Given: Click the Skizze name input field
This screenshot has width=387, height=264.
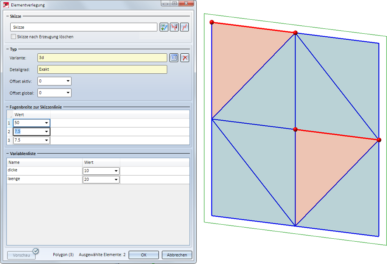Looking at the screenshot, I should (83, 27).
